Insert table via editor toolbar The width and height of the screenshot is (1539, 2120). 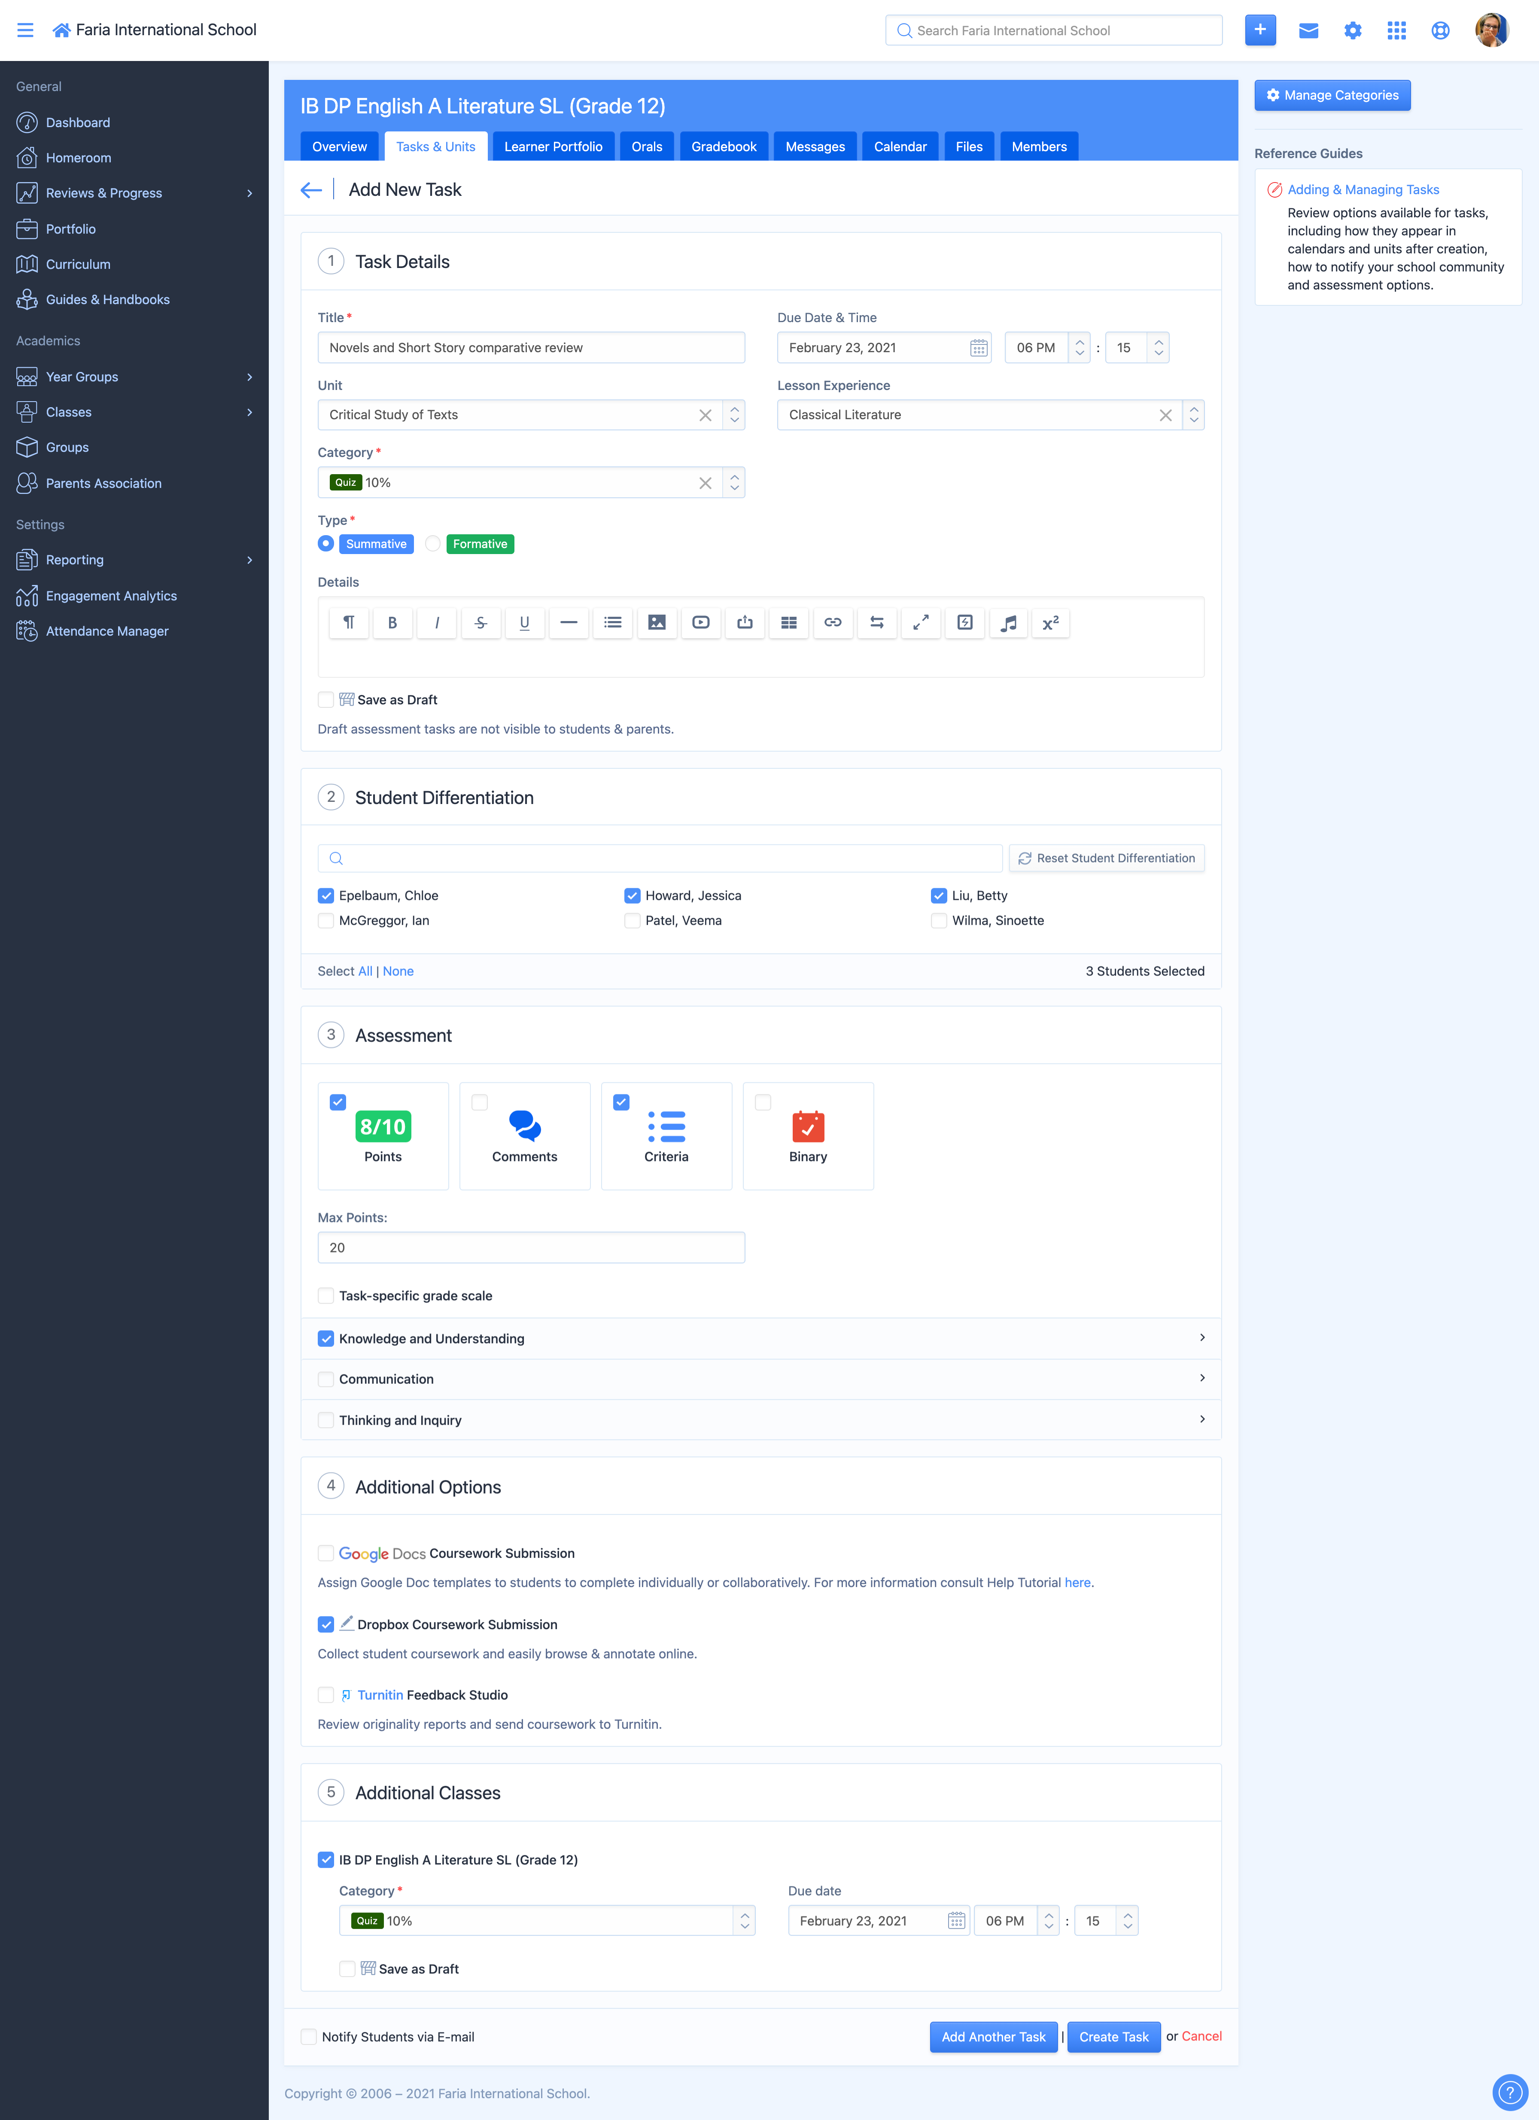point(789,622)
